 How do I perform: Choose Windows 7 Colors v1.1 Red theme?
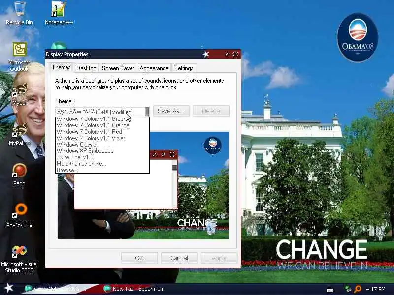click(x=102, y=132)
